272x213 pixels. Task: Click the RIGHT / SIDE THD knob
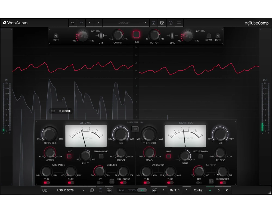[x=147, y=172]
